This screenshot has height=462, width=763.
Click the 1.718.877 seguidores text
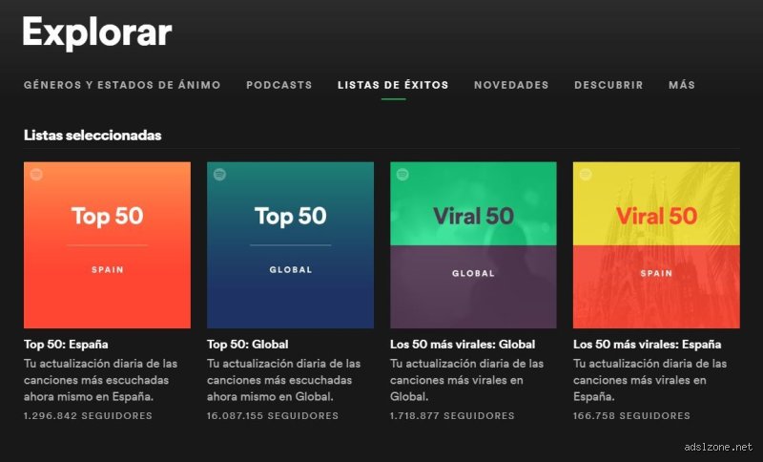tap(452, 416)
